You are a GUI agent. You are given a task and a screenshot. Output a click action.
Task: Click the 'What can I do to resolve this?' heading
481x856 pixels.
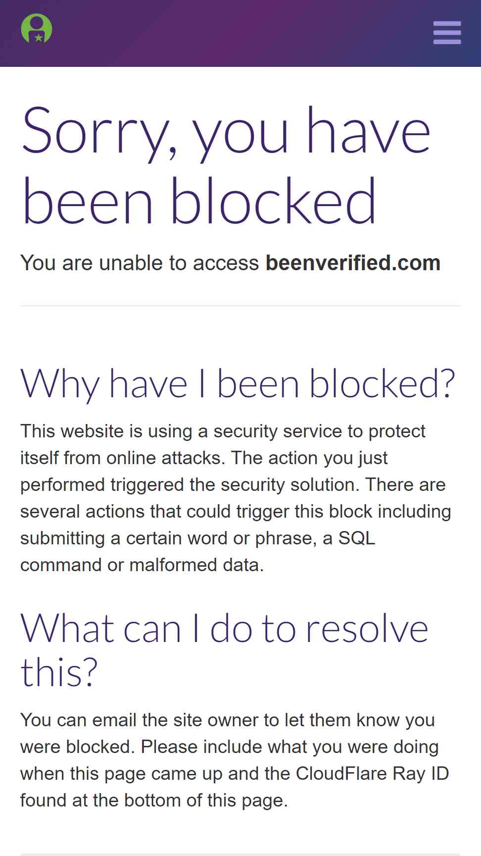click(x=224, y=650)
